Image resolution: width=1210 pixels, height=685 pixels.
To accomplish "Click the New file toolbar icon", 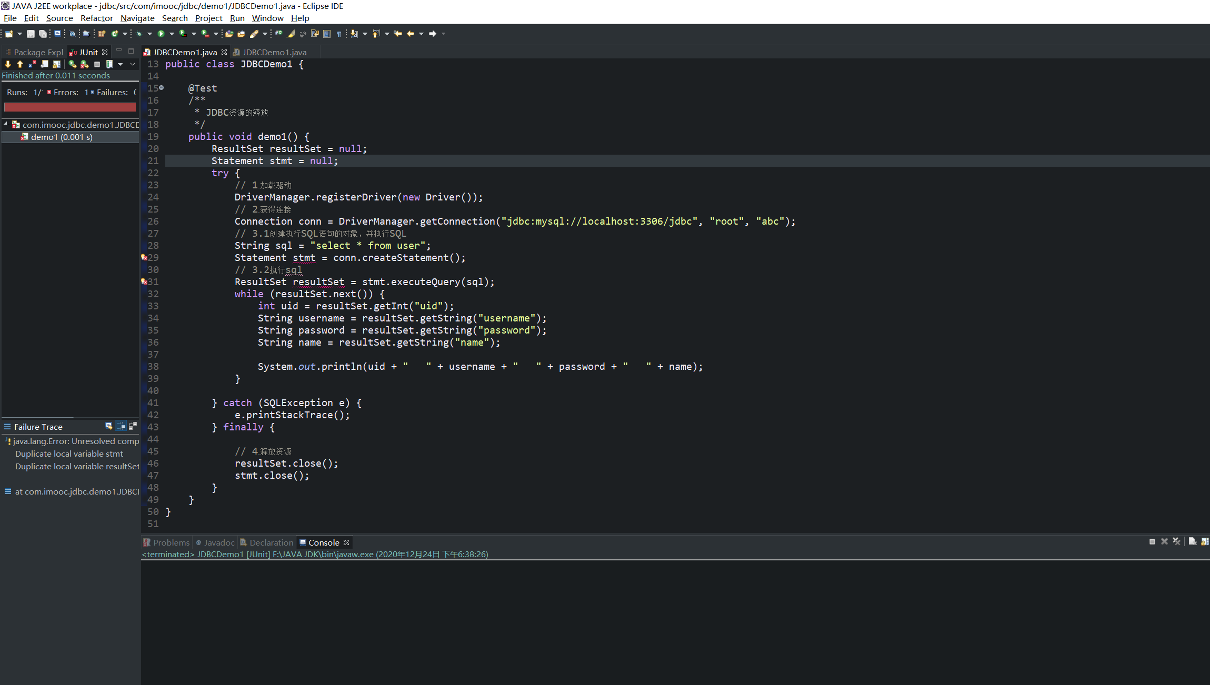I will (9, 34).
